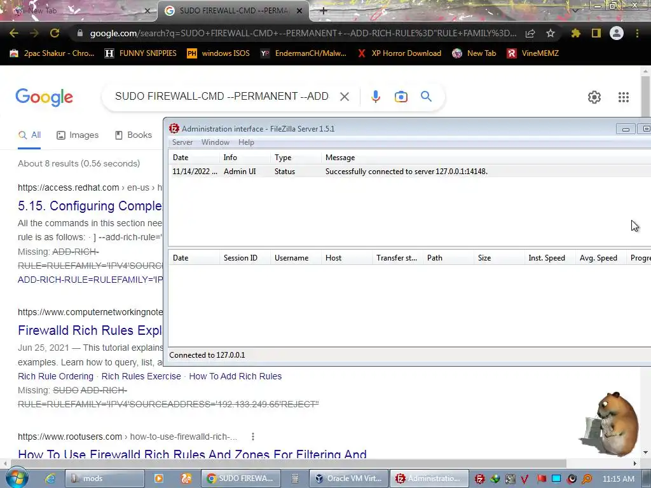
Task: Open the Windows Start orb
Action: tap(17, 478)
